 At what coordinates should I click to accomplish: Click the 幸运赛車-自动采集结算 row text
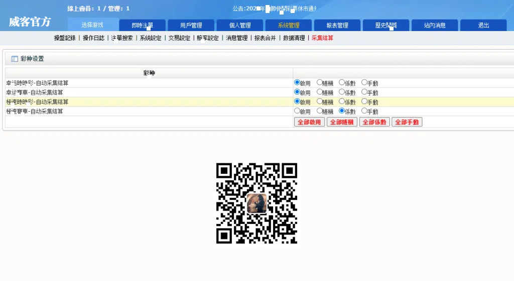(x=35, y=93)
